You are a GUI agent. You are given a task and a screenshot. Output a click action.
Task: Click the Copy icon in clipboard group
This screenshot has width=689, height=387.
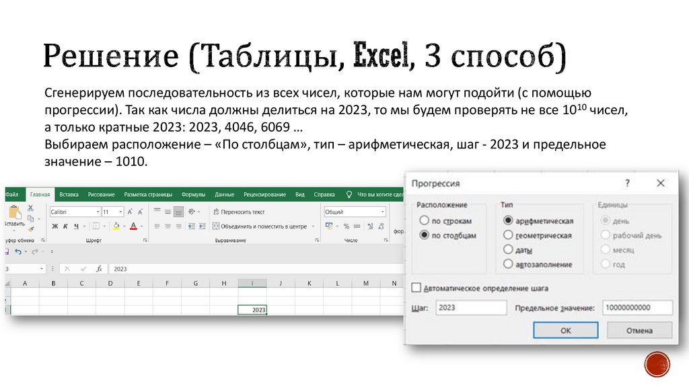coord(30,218)
